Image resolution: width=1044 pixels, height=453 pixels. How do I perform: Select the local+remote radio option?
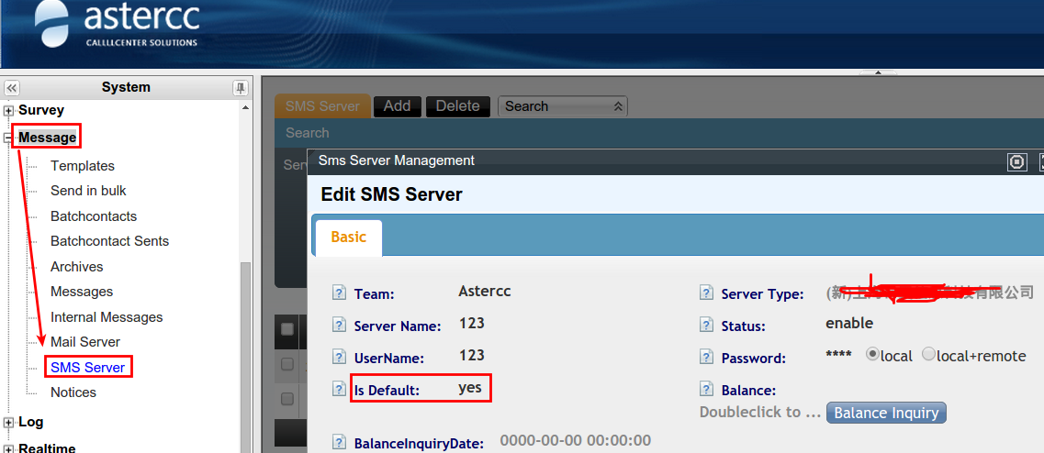pyautogui.click(x=928, y=355)
